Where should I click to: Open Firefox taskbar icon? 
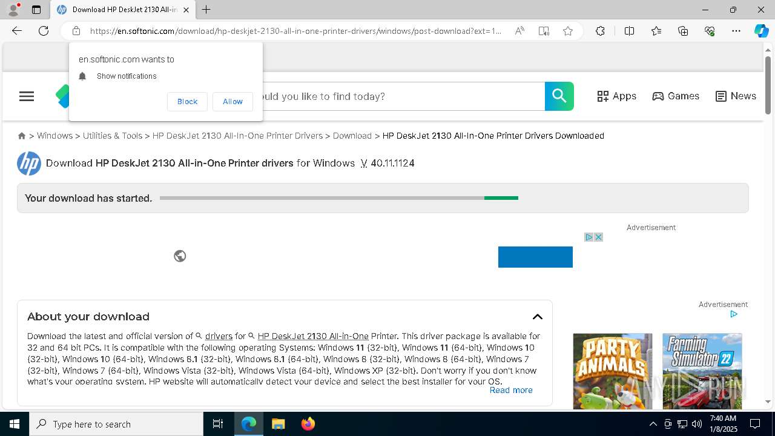[x=308, y=424]
